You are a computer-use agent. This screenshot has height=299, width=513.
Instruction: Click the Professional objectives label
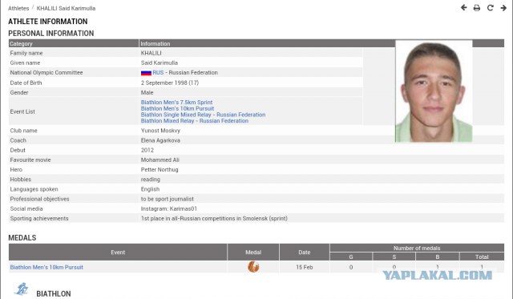coord(39,199)
